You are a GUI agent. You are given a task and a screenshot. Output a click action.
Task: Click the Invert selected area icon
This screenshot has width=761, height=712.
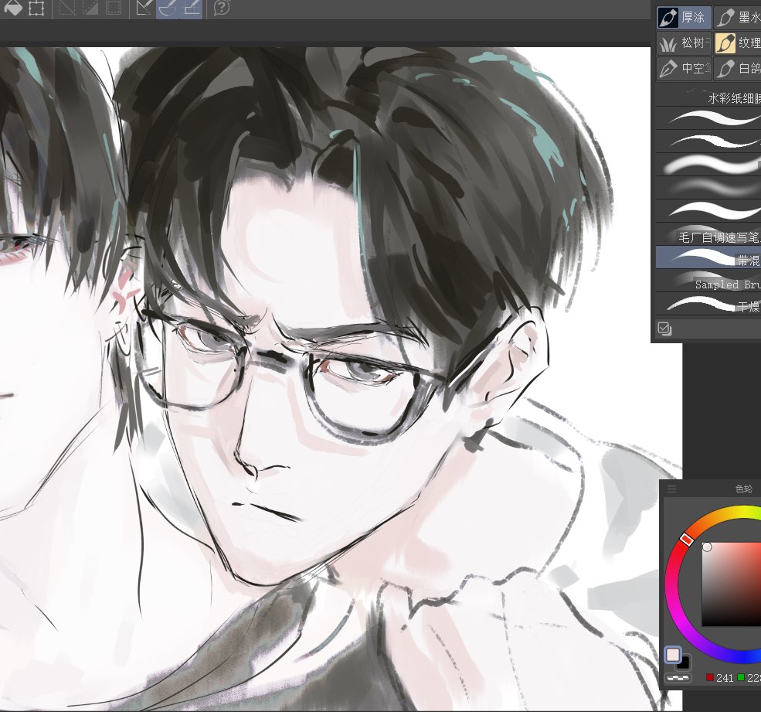90,7
